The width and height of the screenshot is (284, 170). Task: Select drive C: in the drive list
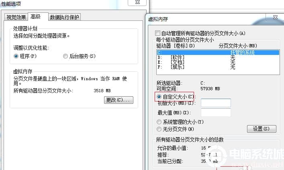218,53
